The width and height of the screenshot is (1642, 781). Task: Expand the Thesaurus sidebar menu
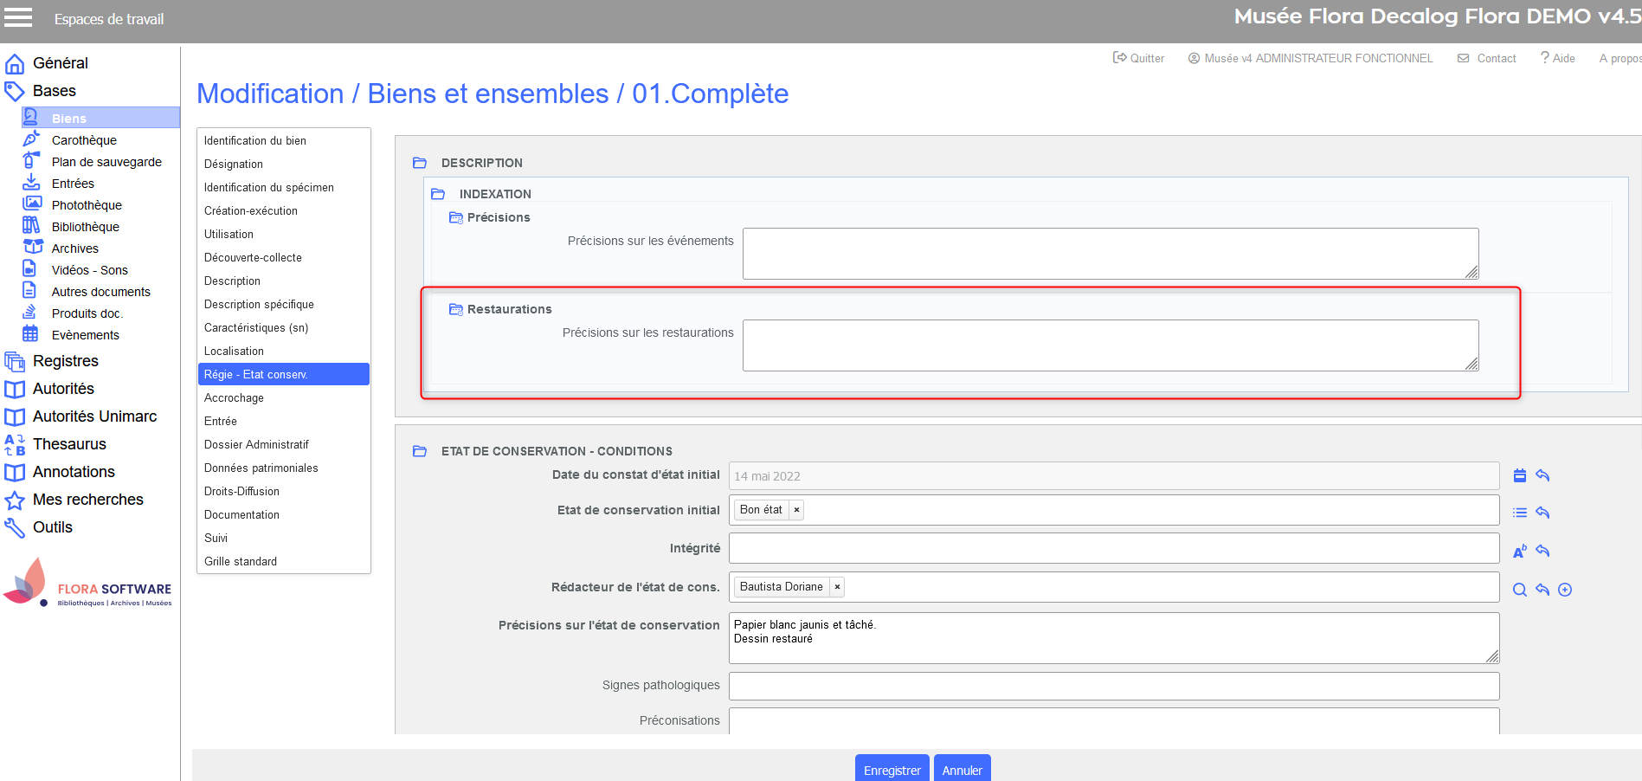[x=69, y=444]
